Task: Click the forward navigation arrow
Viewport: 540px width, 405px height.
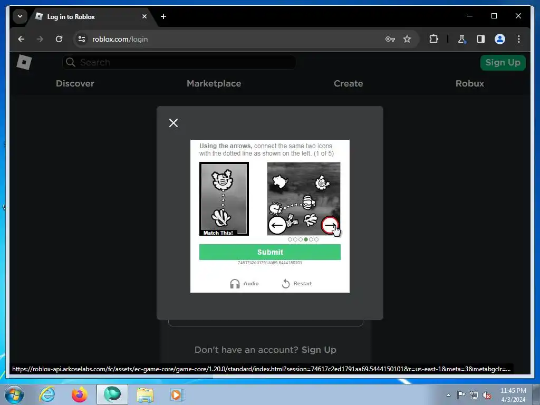Action: click(x=40, y=39)
